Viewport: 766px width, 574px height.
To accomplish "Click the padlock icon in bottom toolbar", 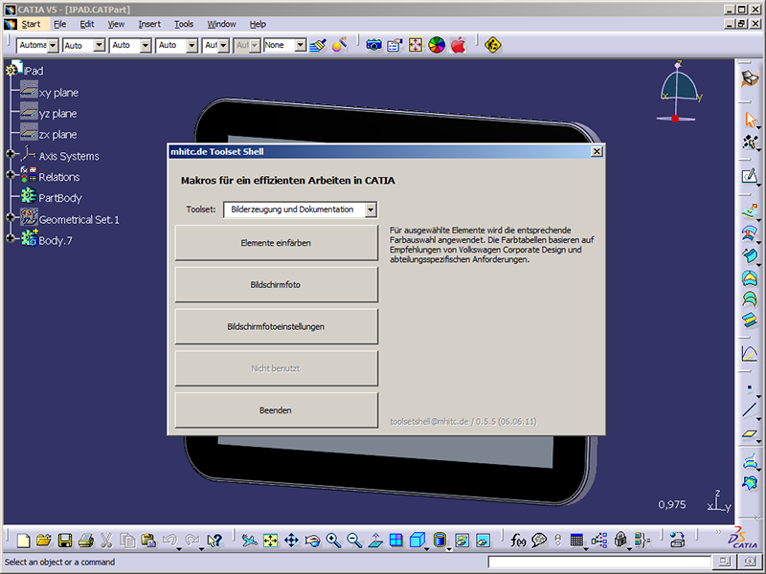I will [620, 540].
